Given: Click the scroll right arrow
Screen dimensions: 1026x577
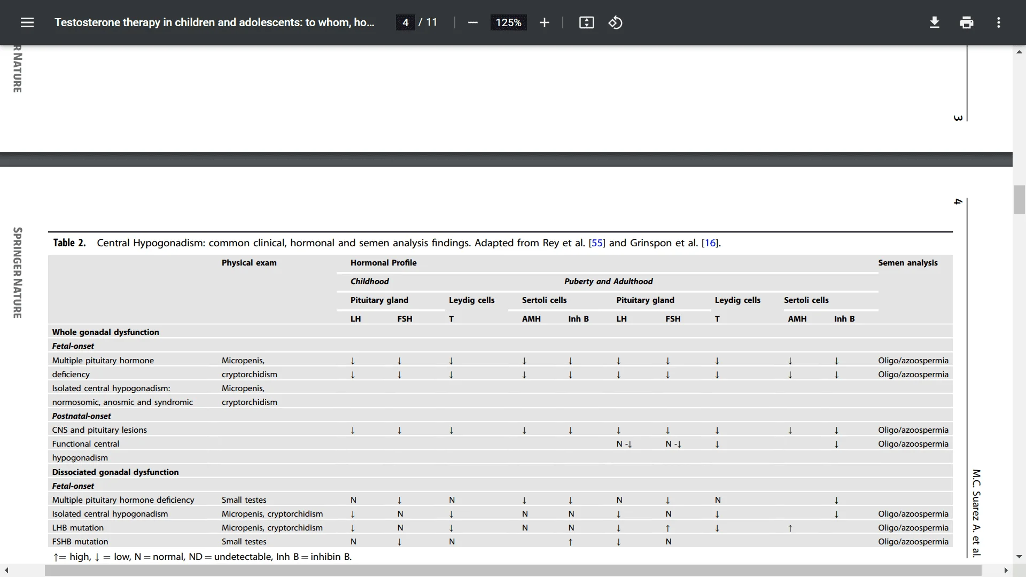Looking at the screenshot, I should point(1006,571).
